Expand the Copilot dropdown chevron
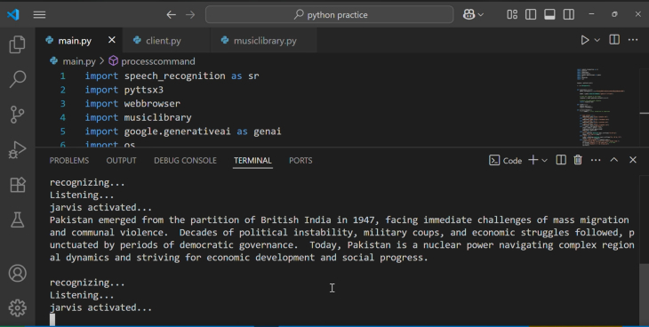This screenshot has height=327, width=649. (x=481, y=15)
